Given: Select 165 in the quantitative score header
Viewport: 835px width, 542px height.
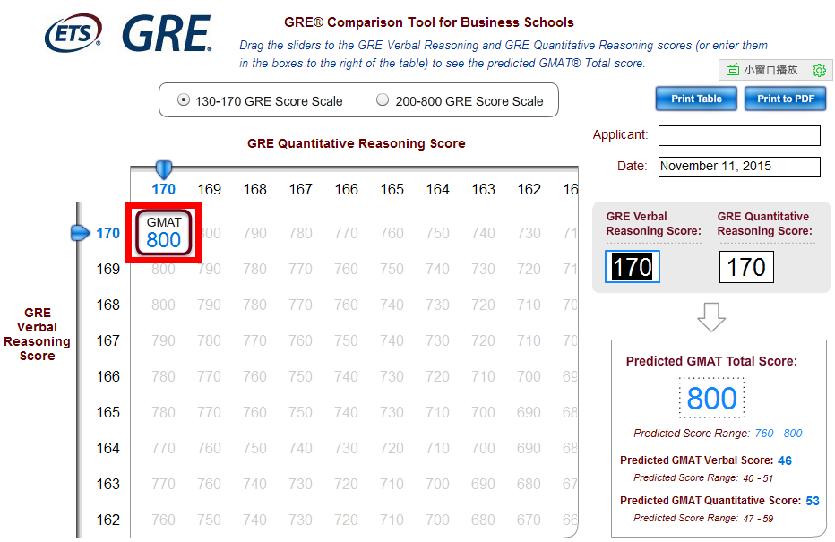Looking at the screenshot, I should 392,189.
